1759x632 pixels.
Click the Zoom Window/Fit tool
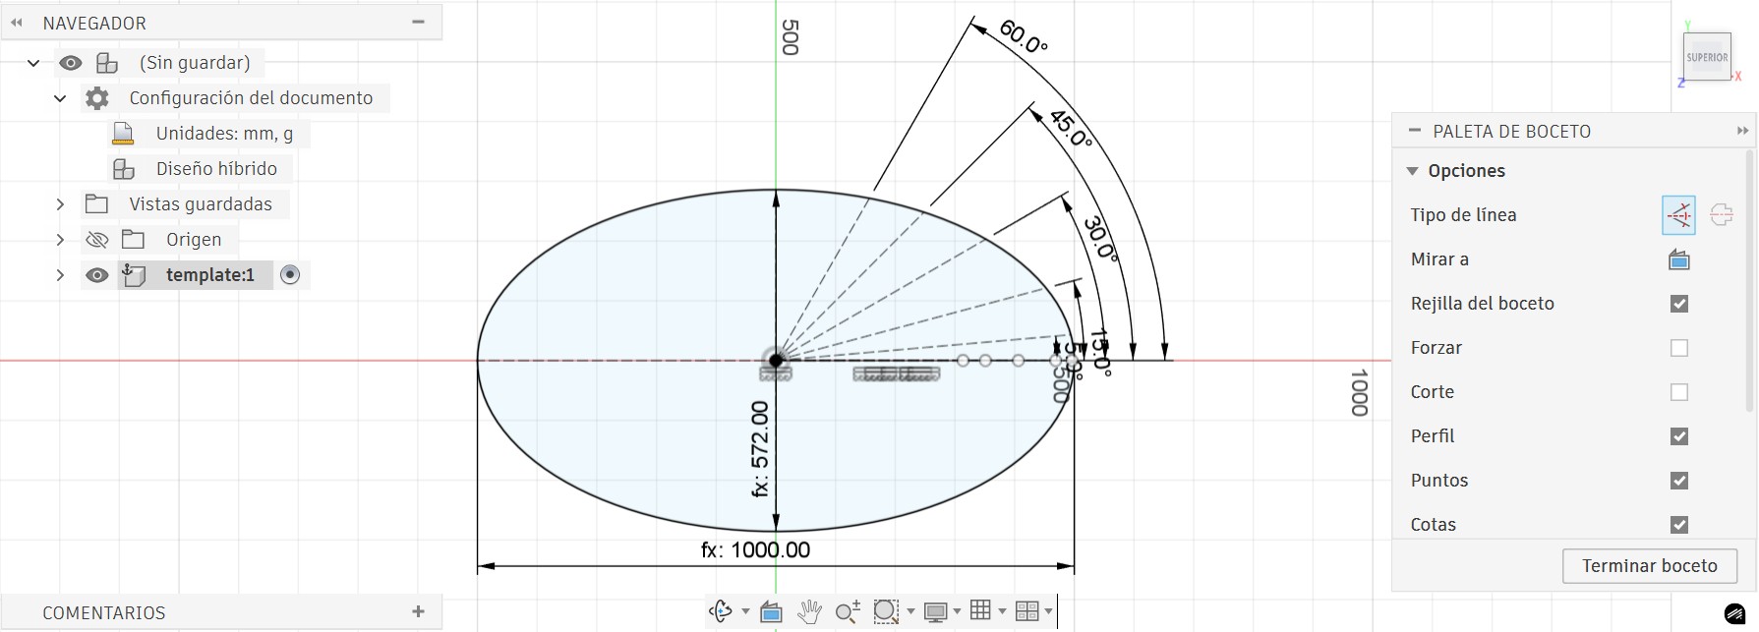pyautogui.click(x=886, y=611)
